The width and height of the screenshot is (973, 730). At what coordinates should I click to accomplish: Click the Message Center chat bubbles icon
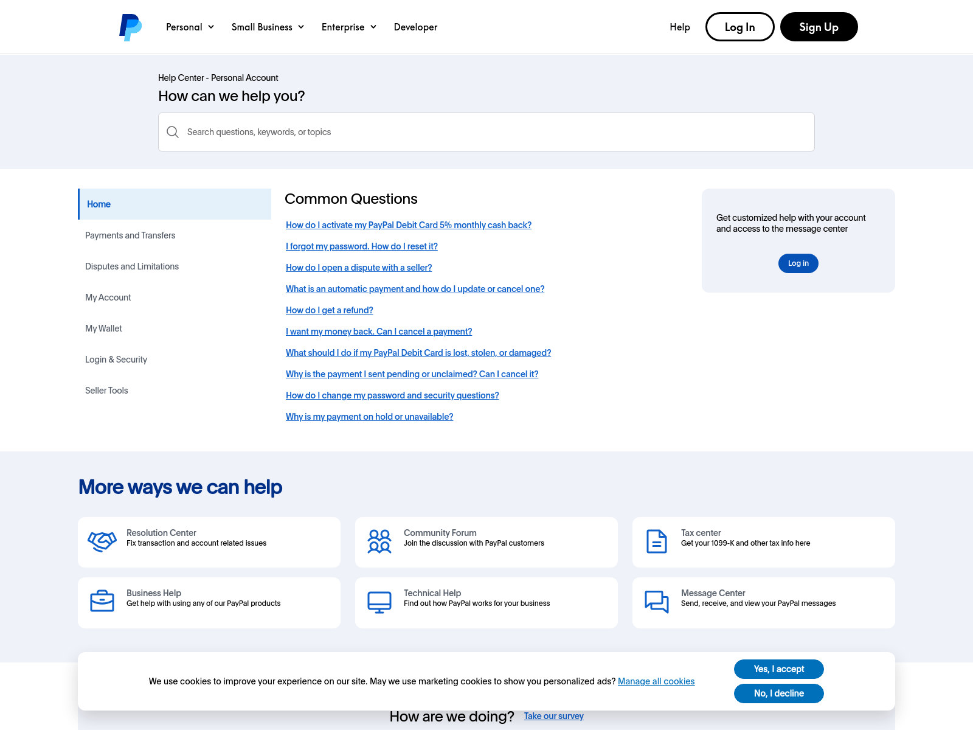tap(657, 602)
